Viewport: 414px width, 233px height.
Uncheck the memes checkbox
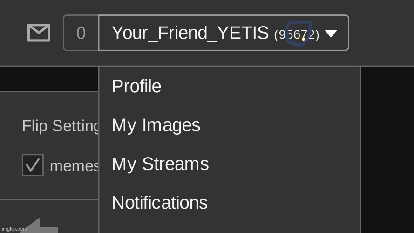pos(33,165)
